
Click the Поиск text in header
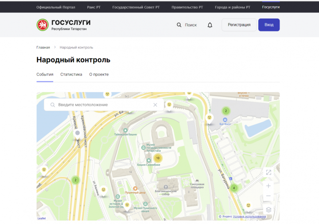click(x=191, y=25)
